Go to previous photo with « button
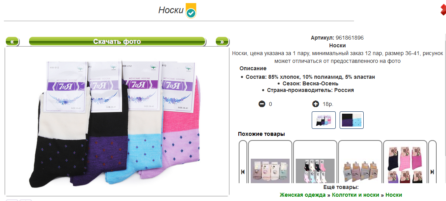Viewport: 446px width, 201px height. 12,42
